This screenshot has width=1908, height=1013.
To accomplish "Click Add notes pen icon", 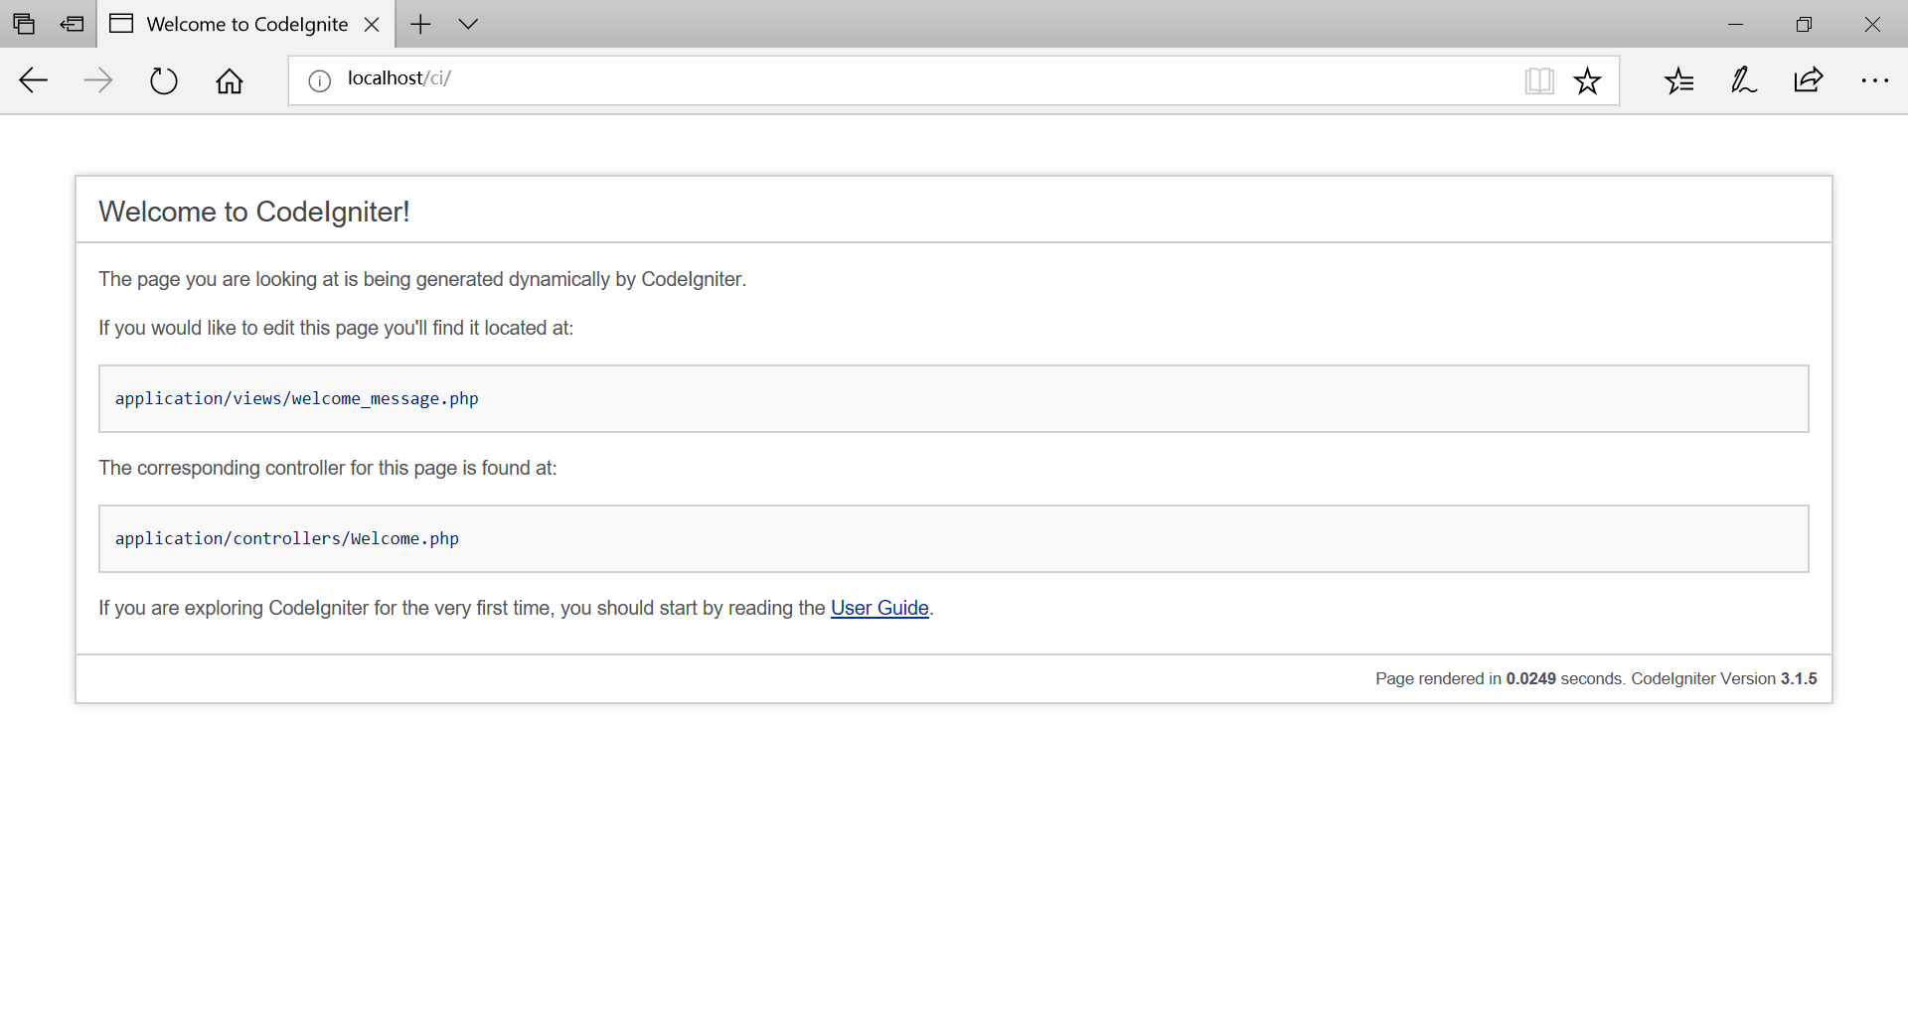I will pos(1744,80).
